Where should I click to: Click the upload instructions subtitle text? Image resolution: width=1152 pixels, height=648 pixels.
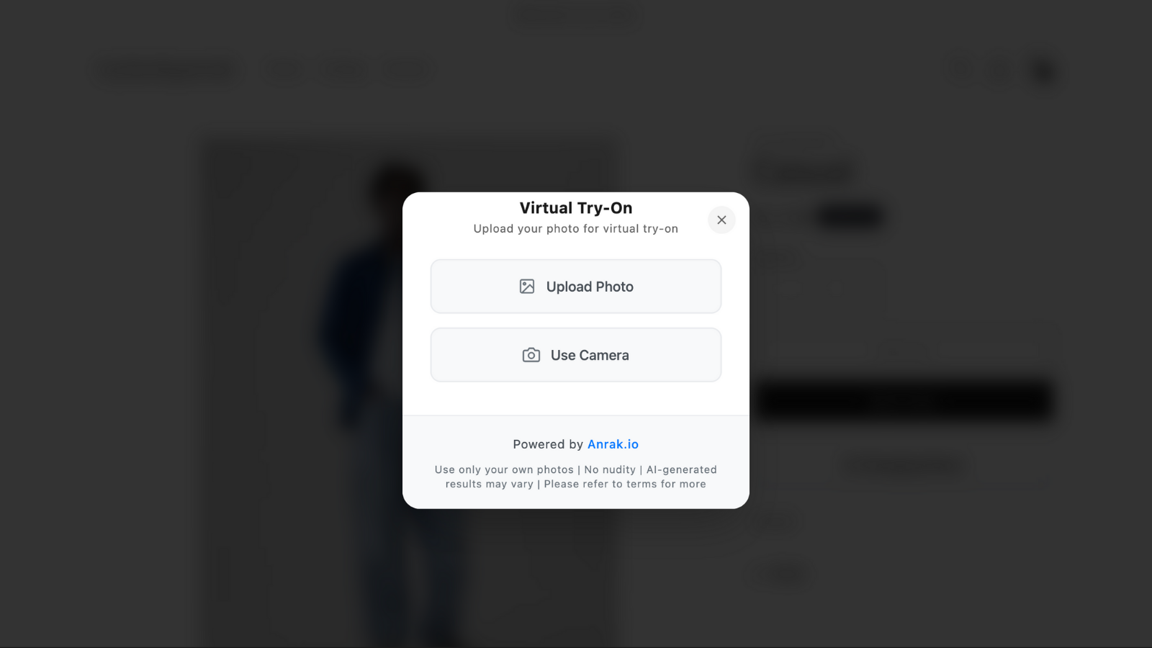tap(576, 229)
